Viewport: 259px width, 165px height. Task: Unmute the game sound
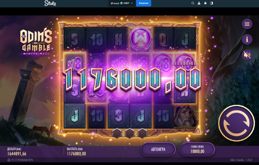point(247,55)
